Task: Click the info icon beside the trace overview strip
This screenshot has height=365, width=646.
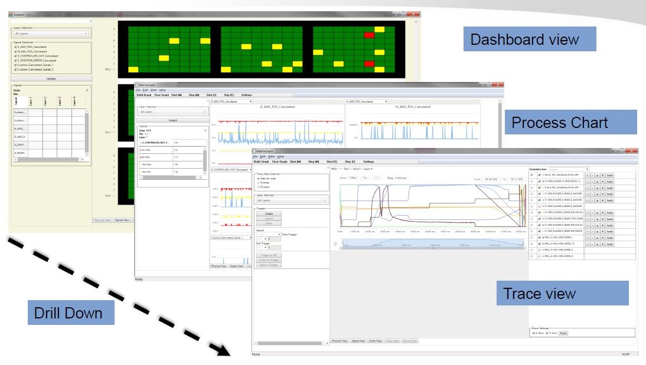Action: pyautogui.click(x=335, y=244)
